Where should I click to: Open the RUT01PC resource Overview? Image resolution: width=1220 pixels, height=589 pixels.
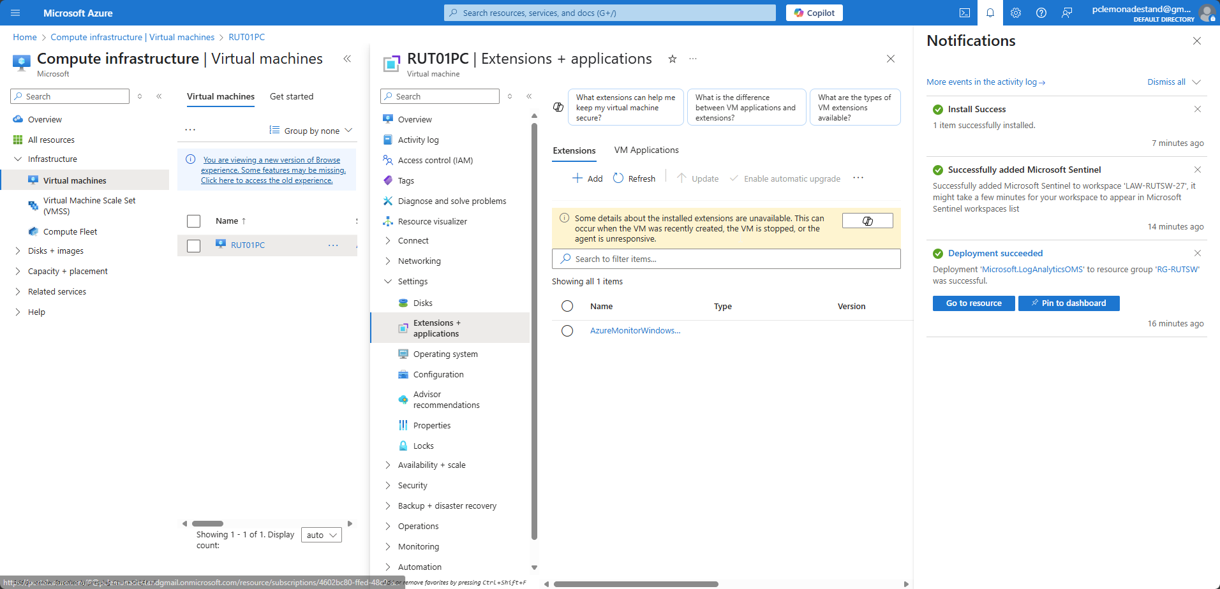click(415, 119)
